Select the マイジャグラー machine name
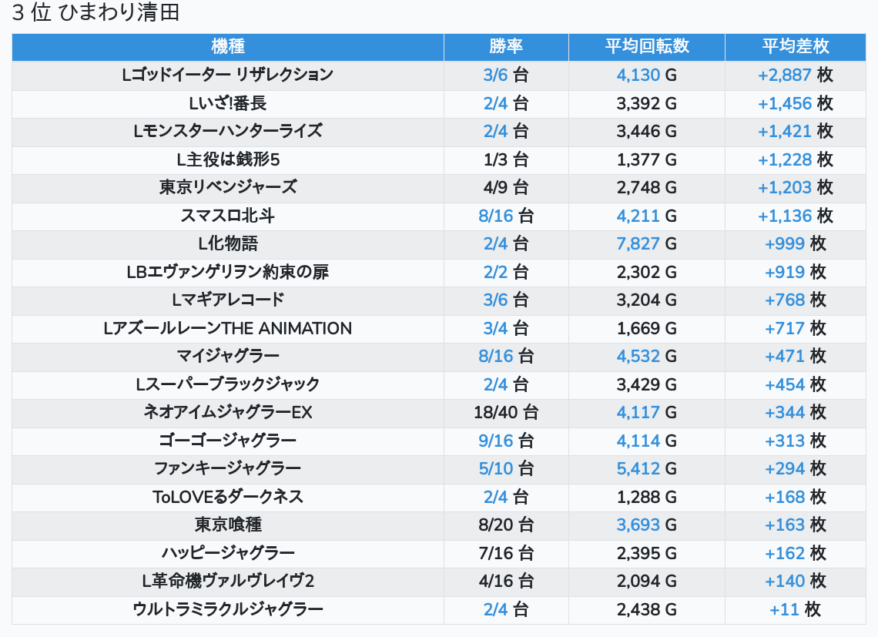Viewport: 878px width, 637px height. (228, 357)
